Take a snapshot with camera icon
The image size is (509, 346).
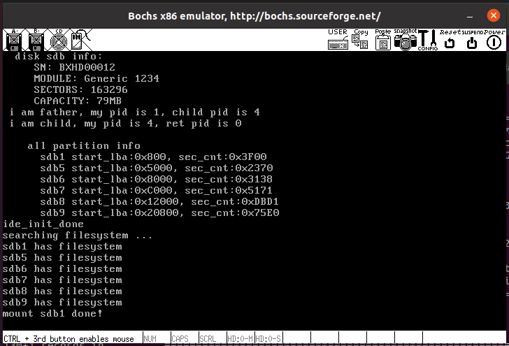pos(405,40)
